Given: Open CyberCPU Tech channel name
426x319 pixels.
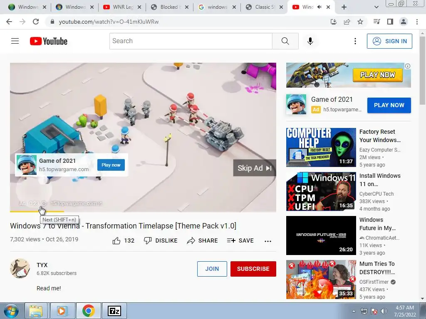Looking at the screenshot, I should (376, 194).
